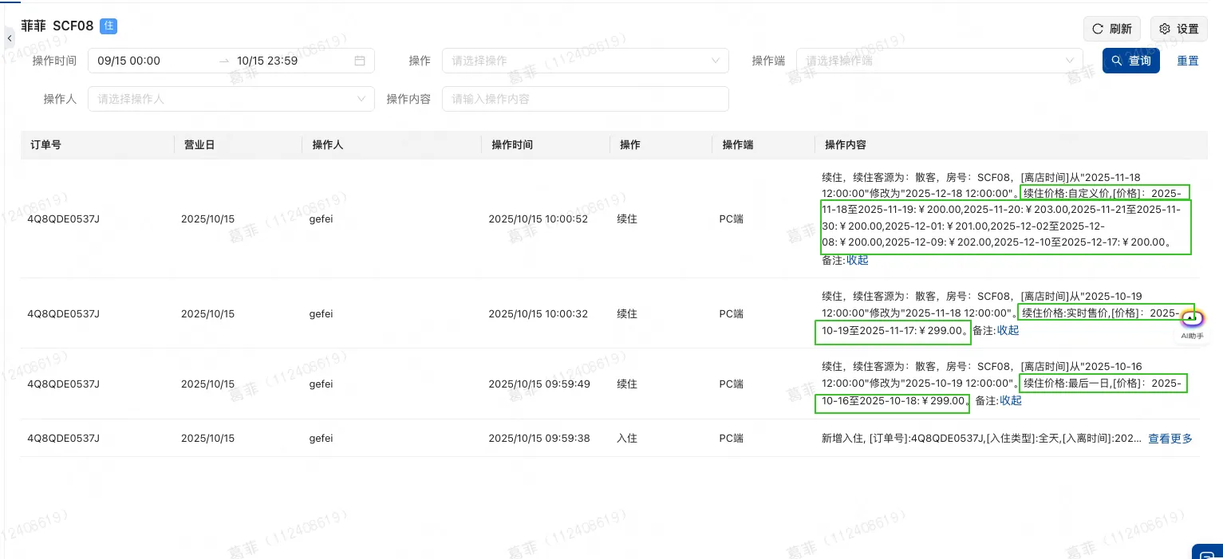This screenshot has width=1223, height=559.
Task: Click 查看更多 on the 入住 record
Action: tap(1170, 438)
